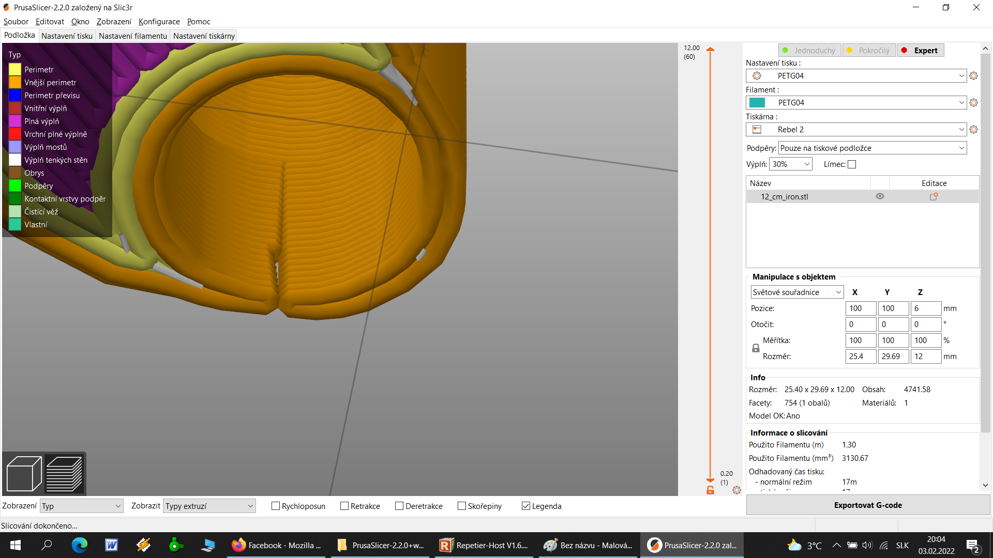Enable the Retrakce checkbox
Screen dimensions: 993x558
344,506
